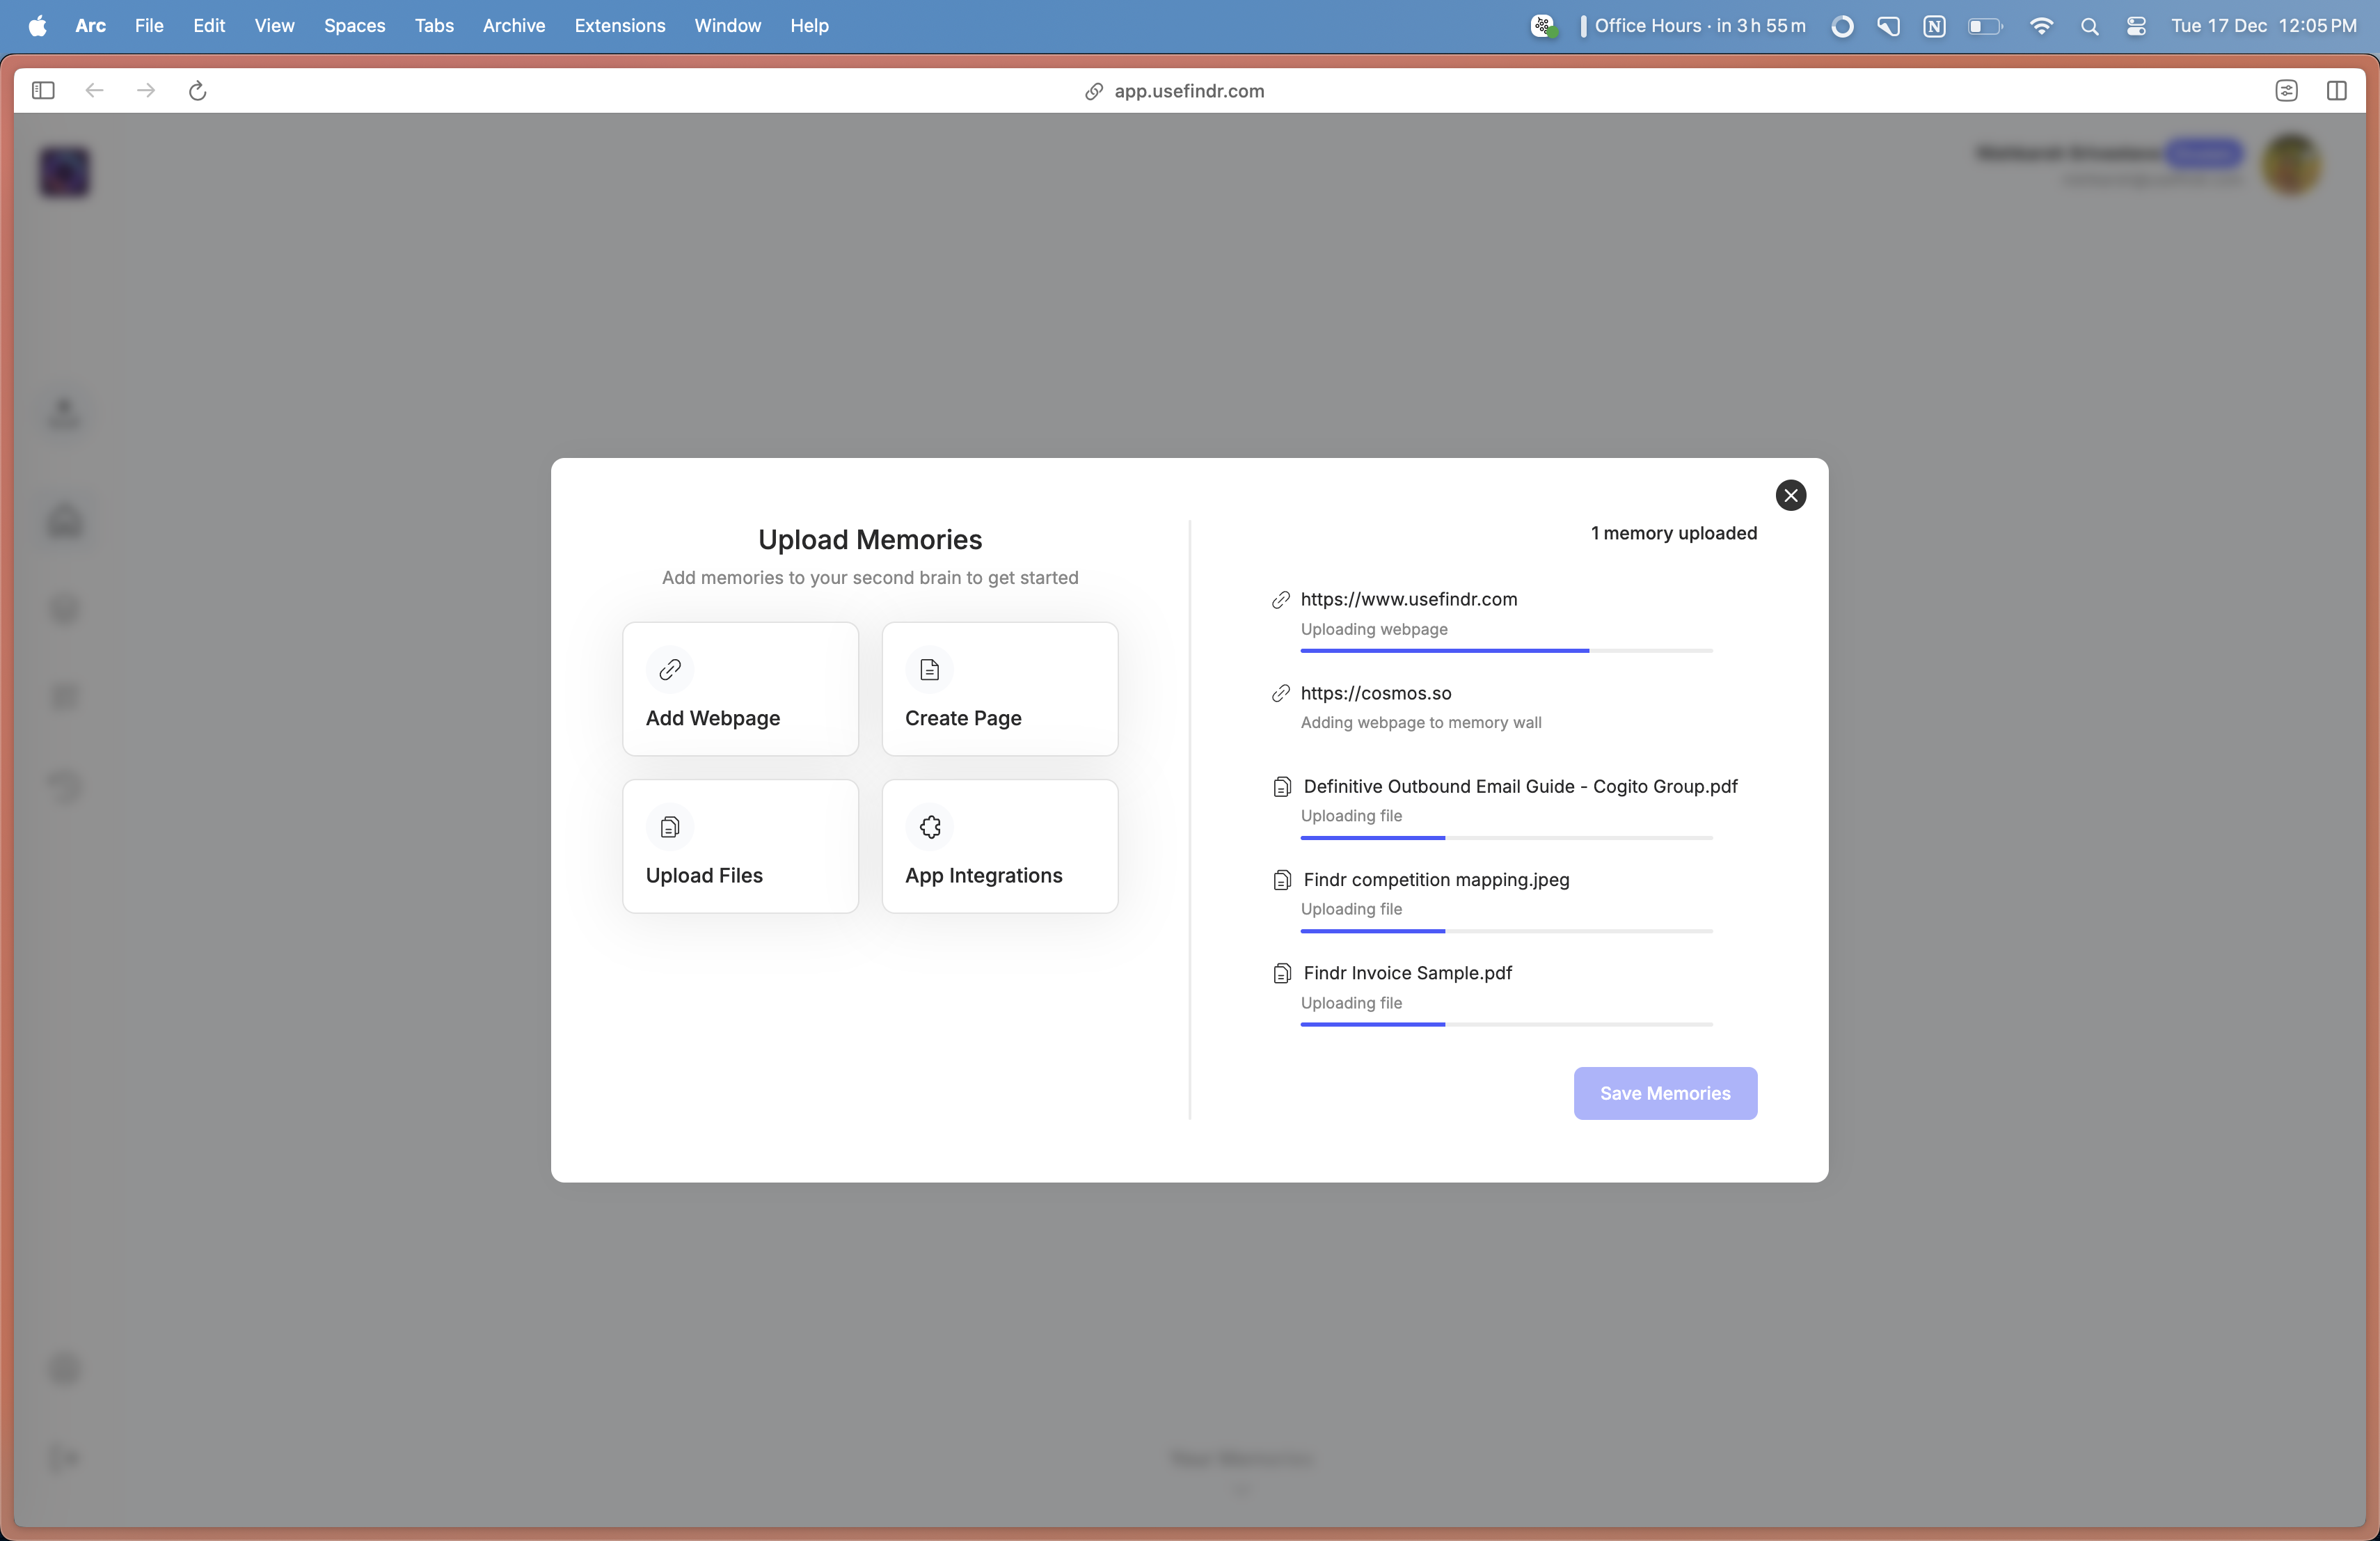Open the Arc application menu
The image size is (2380, 1541).
[90, 26]
